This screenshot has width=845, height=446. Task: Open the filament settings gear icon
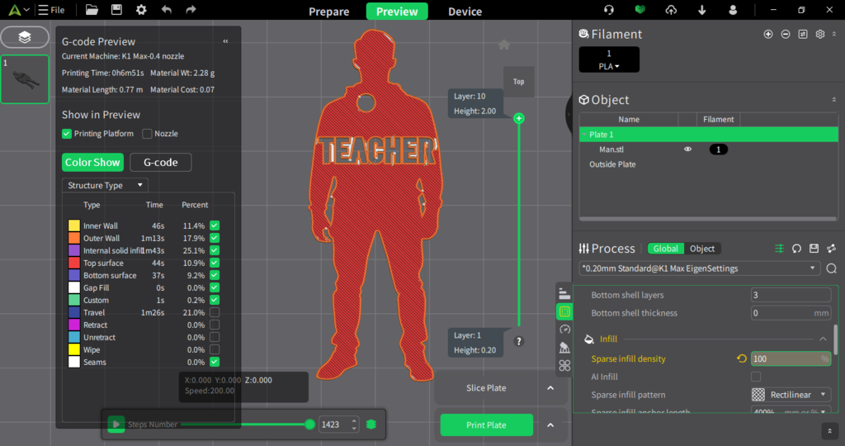tap(819, 34)
